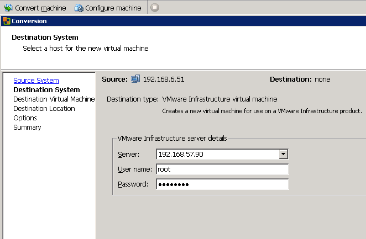Go back to Source System step link

tap(36, 81)
